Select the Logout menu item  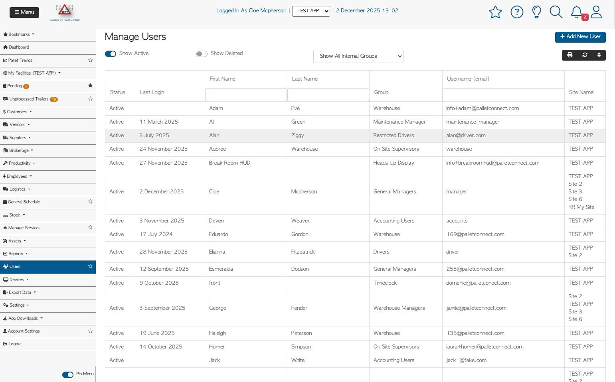(x=48, y=344)
